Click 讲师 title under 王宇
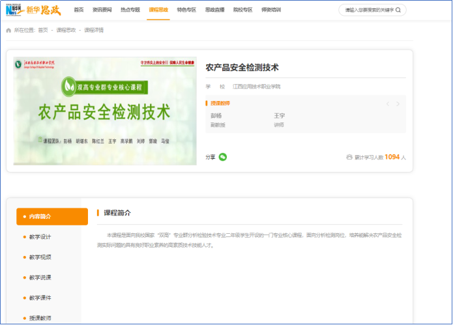Screen dimensions: 453x325 279,125
